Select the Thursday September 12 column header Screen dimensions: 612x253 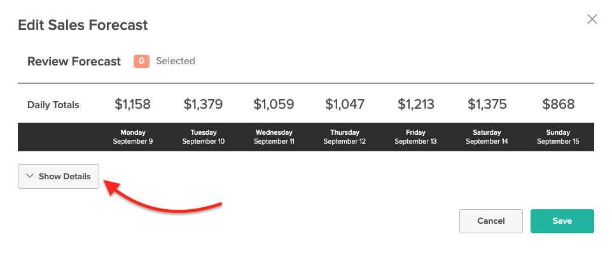point(345,137)
